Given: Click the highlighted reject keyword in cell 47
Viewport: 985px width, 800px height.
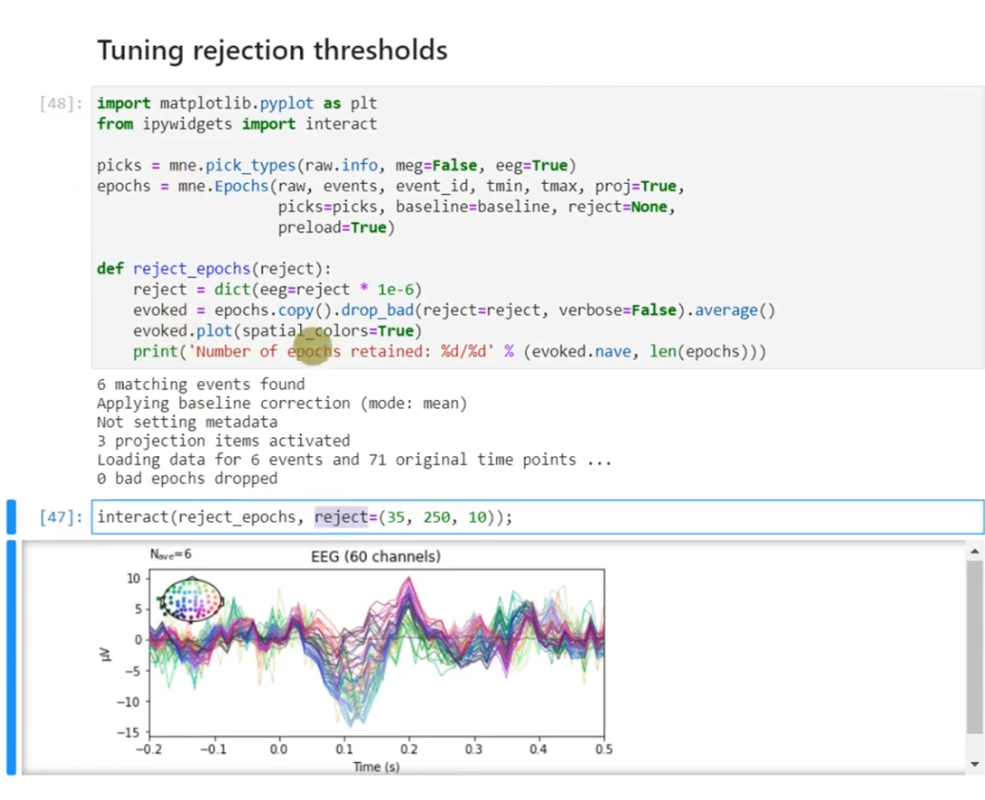Looking at the screenshot, I should (340, 517).
